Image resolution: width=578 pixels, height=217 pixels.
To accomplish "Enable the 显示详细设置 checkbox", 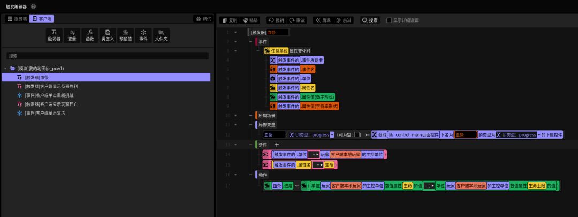I will coord(389,20).
